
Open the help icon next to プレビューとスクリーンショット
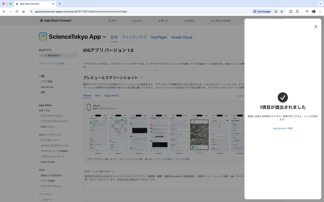(141, 78)
